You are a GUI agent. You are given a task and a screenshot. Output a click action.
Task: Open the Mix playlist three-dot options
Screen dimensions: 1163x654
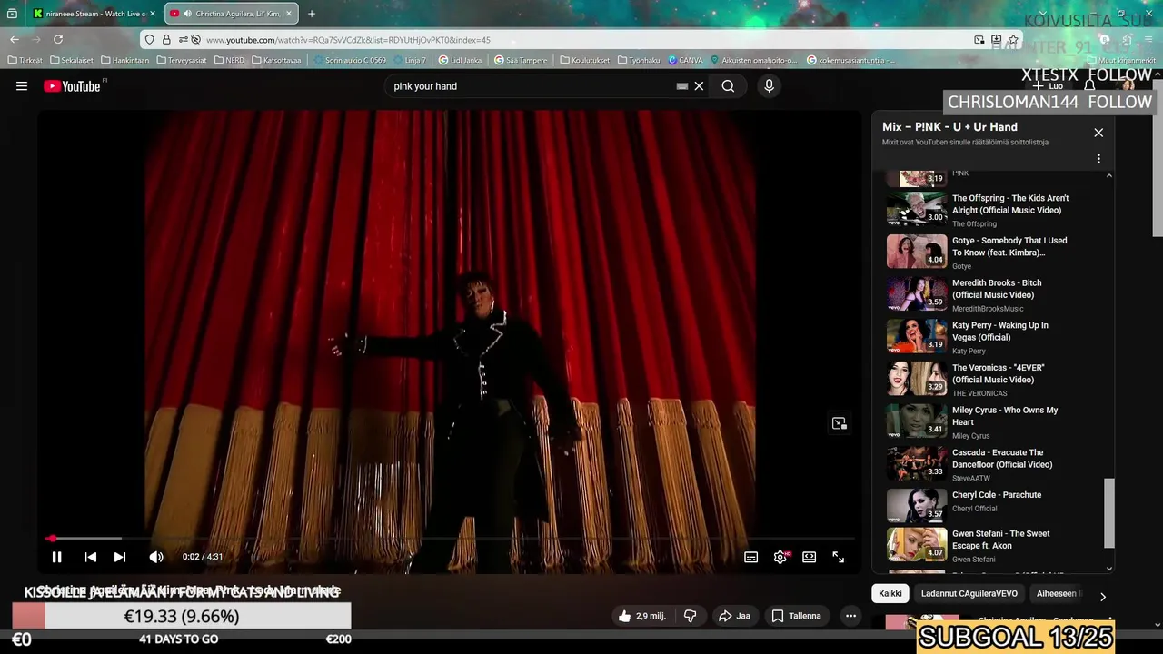(1098, 159)
